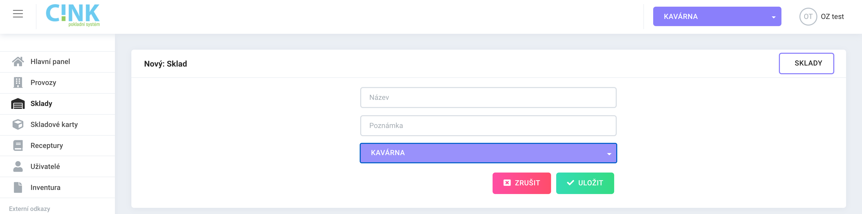Click the Sklady warehouse icon
The height and width of the screenshot is (214, 862).
[x=18, y=103]
